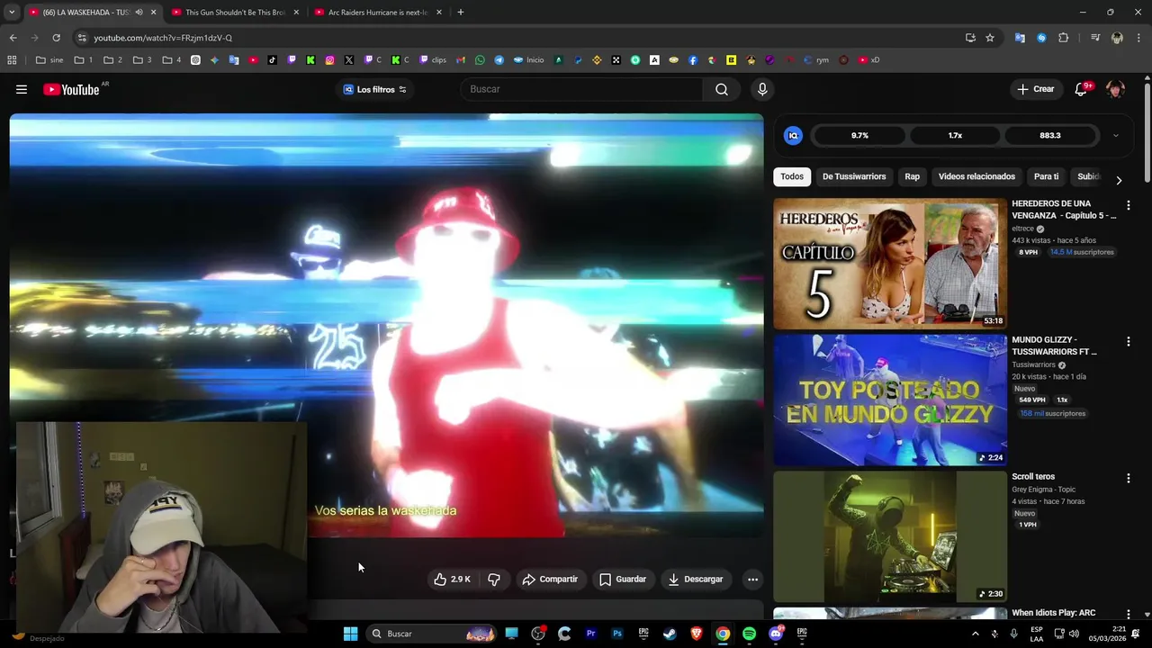Open a new browser tab
Viewport: 1152px width, 648px height.
pyautogui.click(x=460, y=13)
